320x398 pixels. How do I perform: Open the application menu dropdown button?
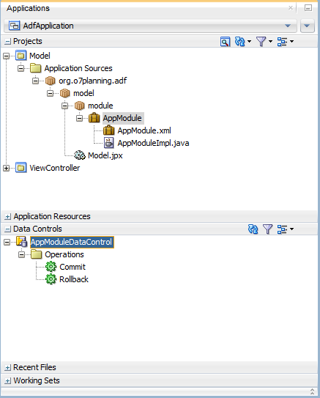307,26
